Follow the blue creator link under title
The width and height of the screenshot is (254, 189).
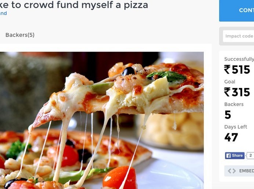3,13
